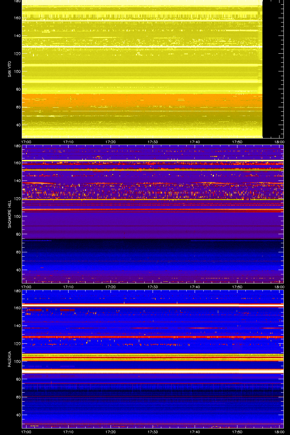Click the 60 frequency tick on Palehua axis
Screen dimensions: 290x435
18,397
